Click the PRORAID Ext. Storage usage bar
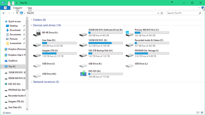 [x=152, y=53]
